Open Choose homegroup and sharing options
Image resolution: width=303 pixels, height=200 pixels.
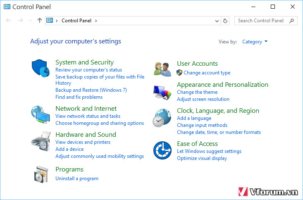tap(100, 123)
